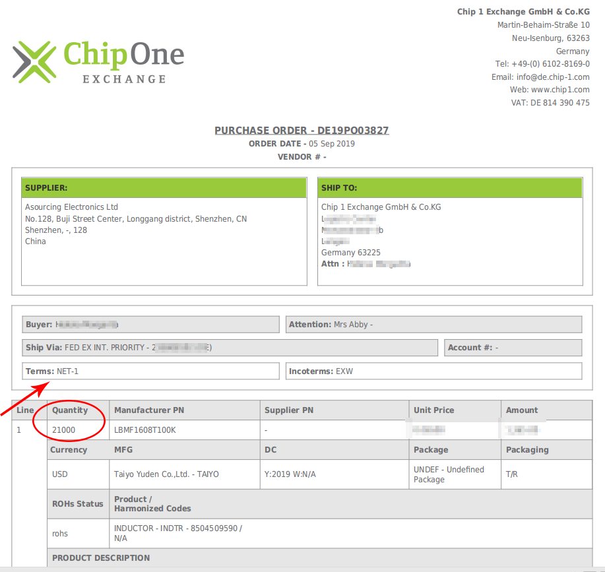Click the SHIP TO: section header
605x572 pixels.
click(x=450, y=188)
